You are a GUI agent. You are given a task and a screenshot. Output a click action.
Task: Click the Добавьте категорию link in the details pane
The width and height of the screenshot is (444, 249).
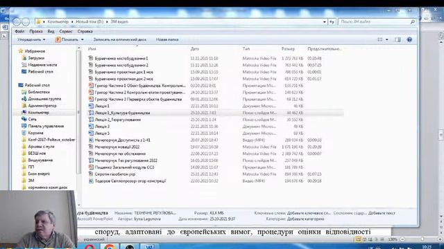click(x=305, y=219)
